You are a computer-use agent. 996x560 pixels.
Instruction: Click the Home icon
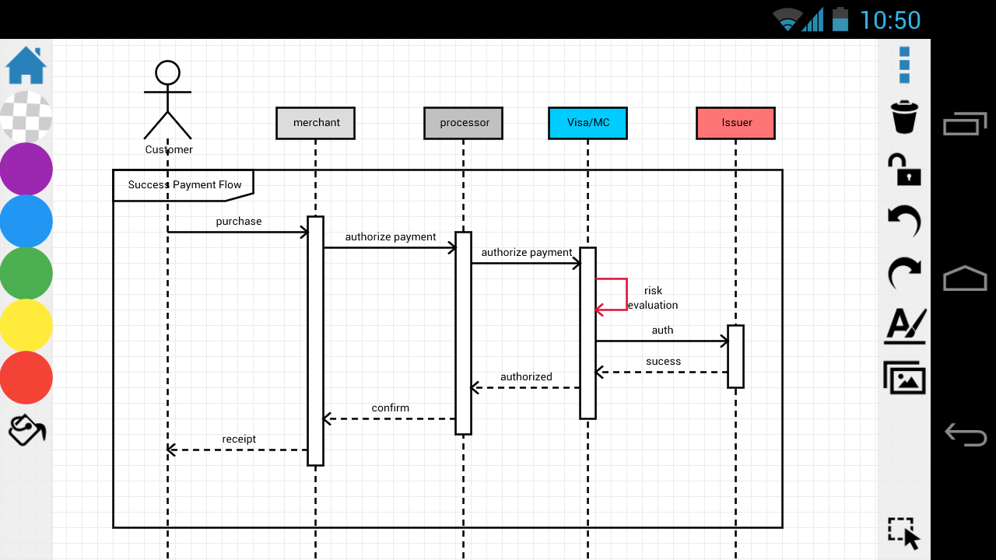[26, 66]
